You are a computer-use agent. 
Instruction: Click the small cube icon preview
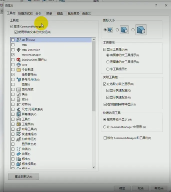[x=110, y=30]
